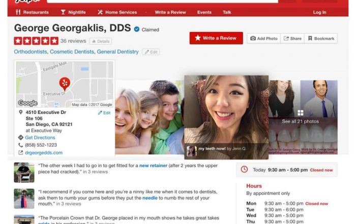Click the second reviewer's profile photo
The image size is (356, 224).
point(24,199)
